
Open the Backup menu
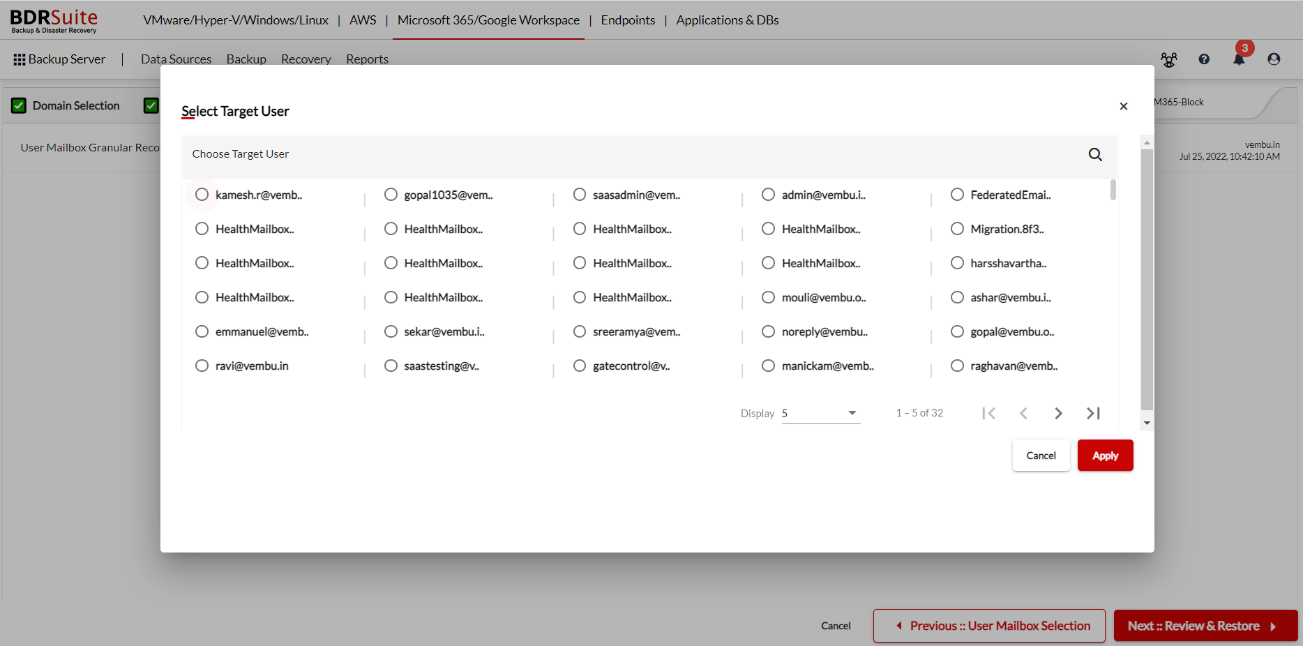point(246,59)
